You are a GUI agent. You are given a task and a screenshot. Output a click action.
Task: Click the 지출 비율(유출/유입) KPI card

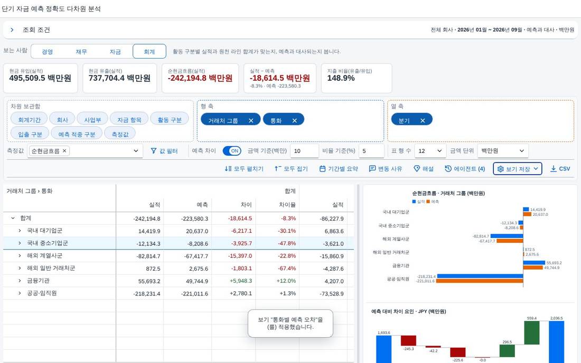tap(357, 78)
